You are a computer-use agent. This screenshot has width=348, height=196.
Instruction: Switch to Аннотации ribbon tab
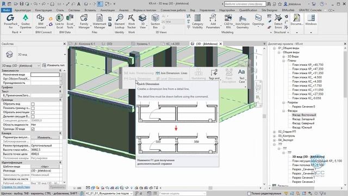(x=108, y=10)
